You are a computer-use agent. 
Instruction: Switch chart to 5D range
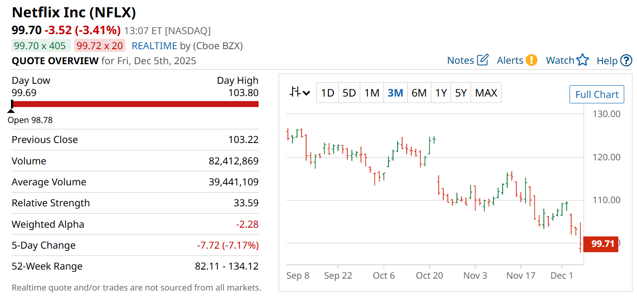click(x=349, y=93)
